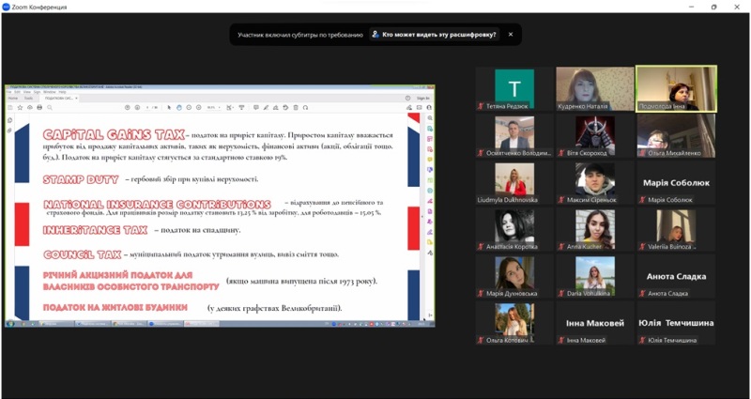Close the open PDF document tab
This screenshot has height=399, width=751.
(76, 99)
